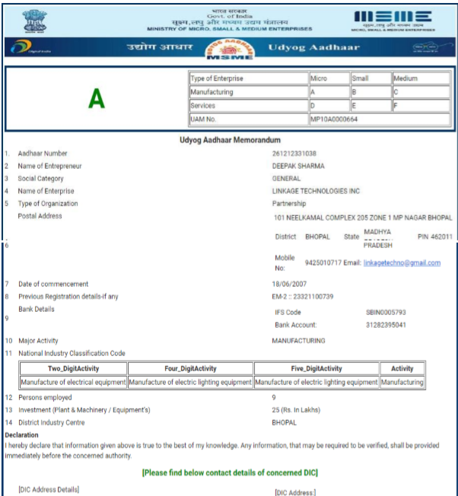Click the Ministry of Micro, Small & Medium Enterprises heading
Viewport: 458px width, 496px height.
tap(230, 29)
